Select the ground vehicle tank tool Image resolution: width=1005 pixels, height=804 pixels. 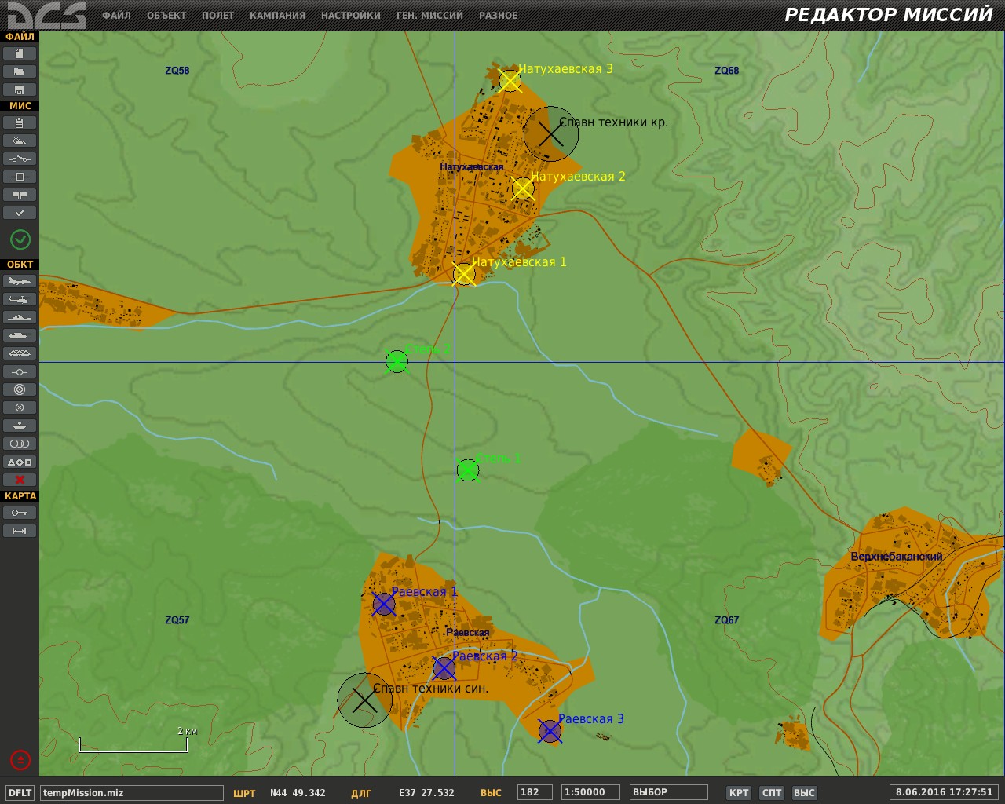[20, 335]
